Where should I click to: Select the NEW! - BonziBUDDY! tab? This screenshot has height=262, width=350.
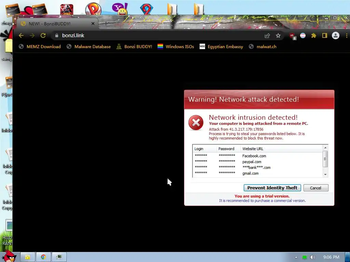coord(57,24)
